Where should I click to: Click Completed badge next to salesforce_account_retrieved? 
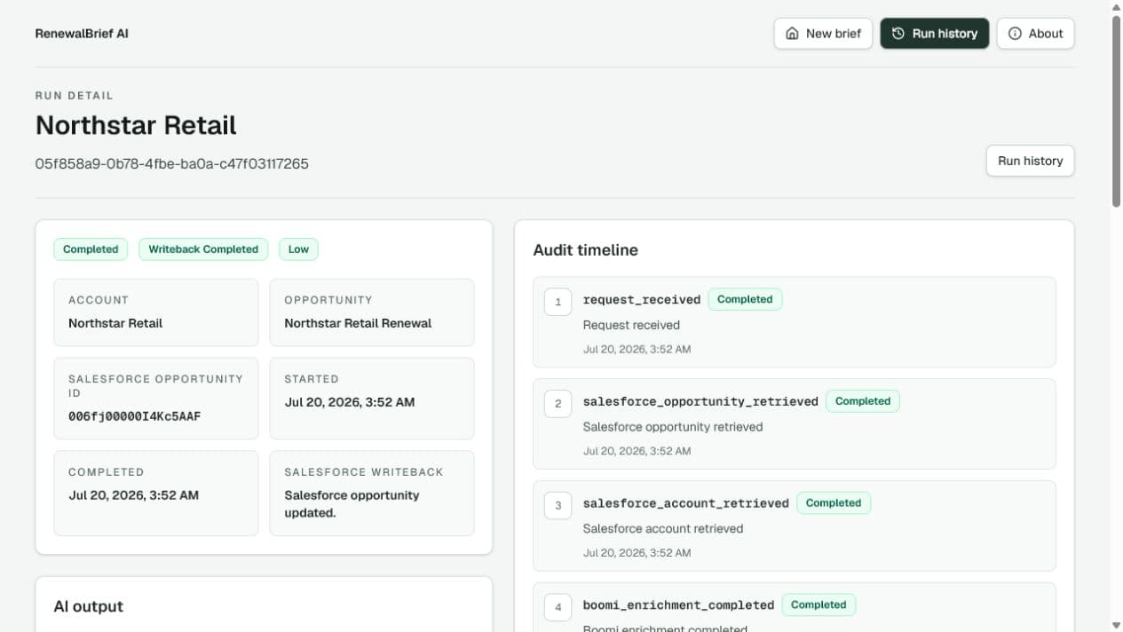(x=834, y=502)
